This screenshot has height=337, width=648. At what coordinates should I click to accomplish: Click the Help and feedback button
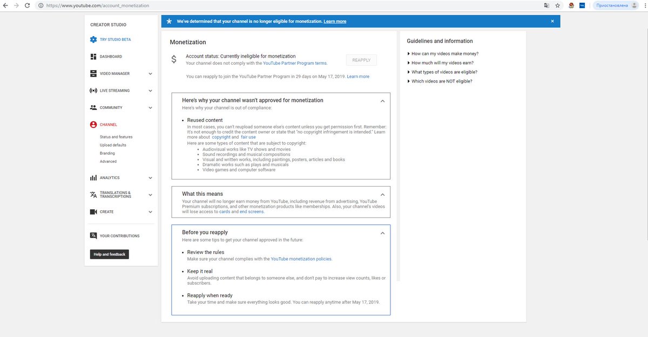[x=109, y=255]
